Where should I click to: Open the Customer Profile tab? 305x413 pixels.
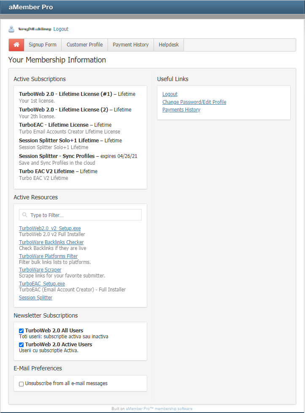click(84, 45)
